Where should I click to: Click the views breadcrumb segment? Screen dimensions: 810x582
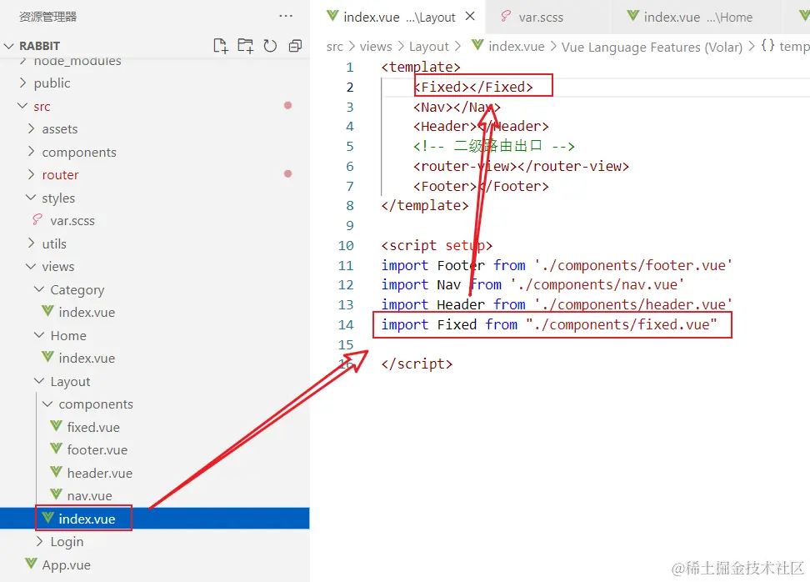(376, 47)
